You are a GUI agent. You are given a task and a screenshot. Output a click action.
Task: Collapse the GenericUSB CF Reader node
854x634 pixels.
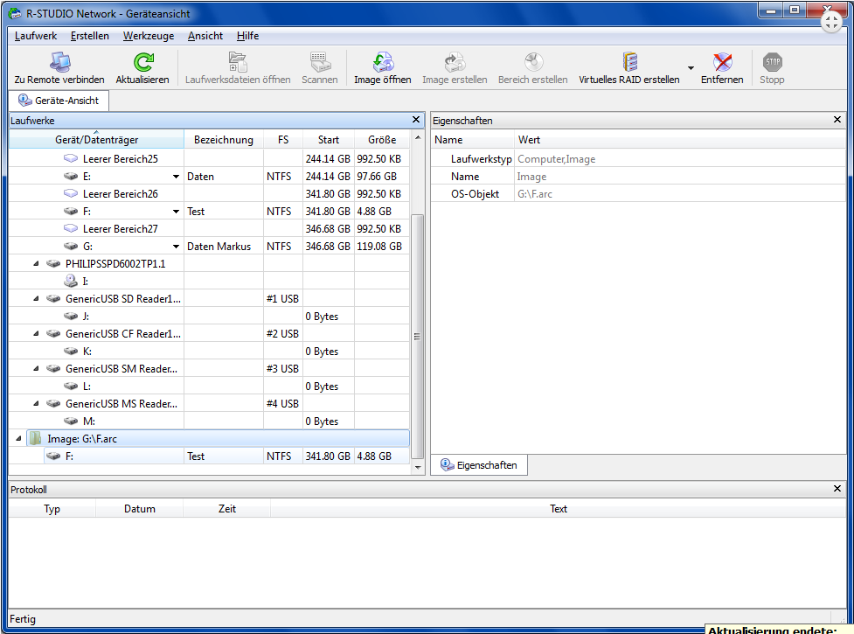[36, 333]
